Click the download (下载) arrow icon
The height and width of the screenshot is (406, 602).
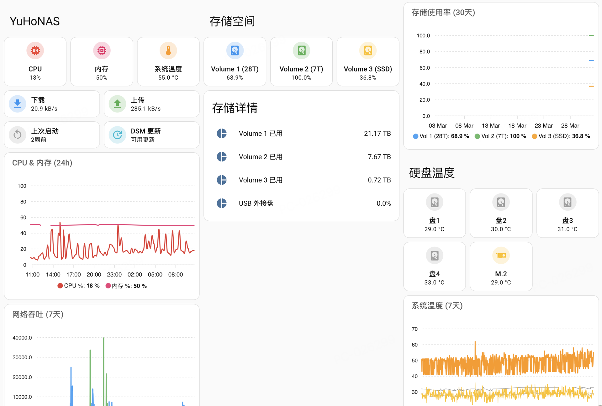coord(18,104)
